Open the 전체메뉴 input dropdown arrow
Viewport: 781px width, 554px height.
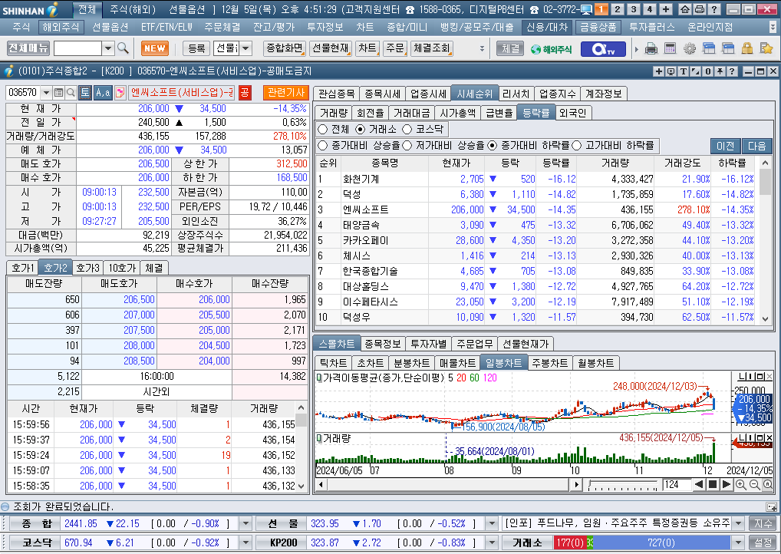(108, 48)
